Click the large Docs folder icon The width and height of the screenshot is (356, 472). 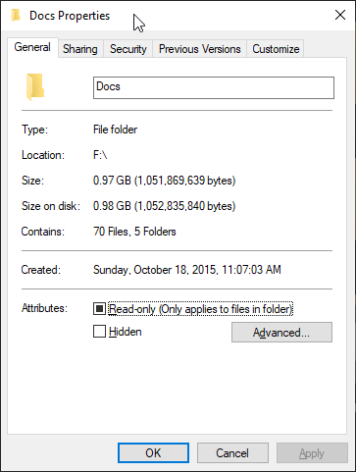click(35, 86)
